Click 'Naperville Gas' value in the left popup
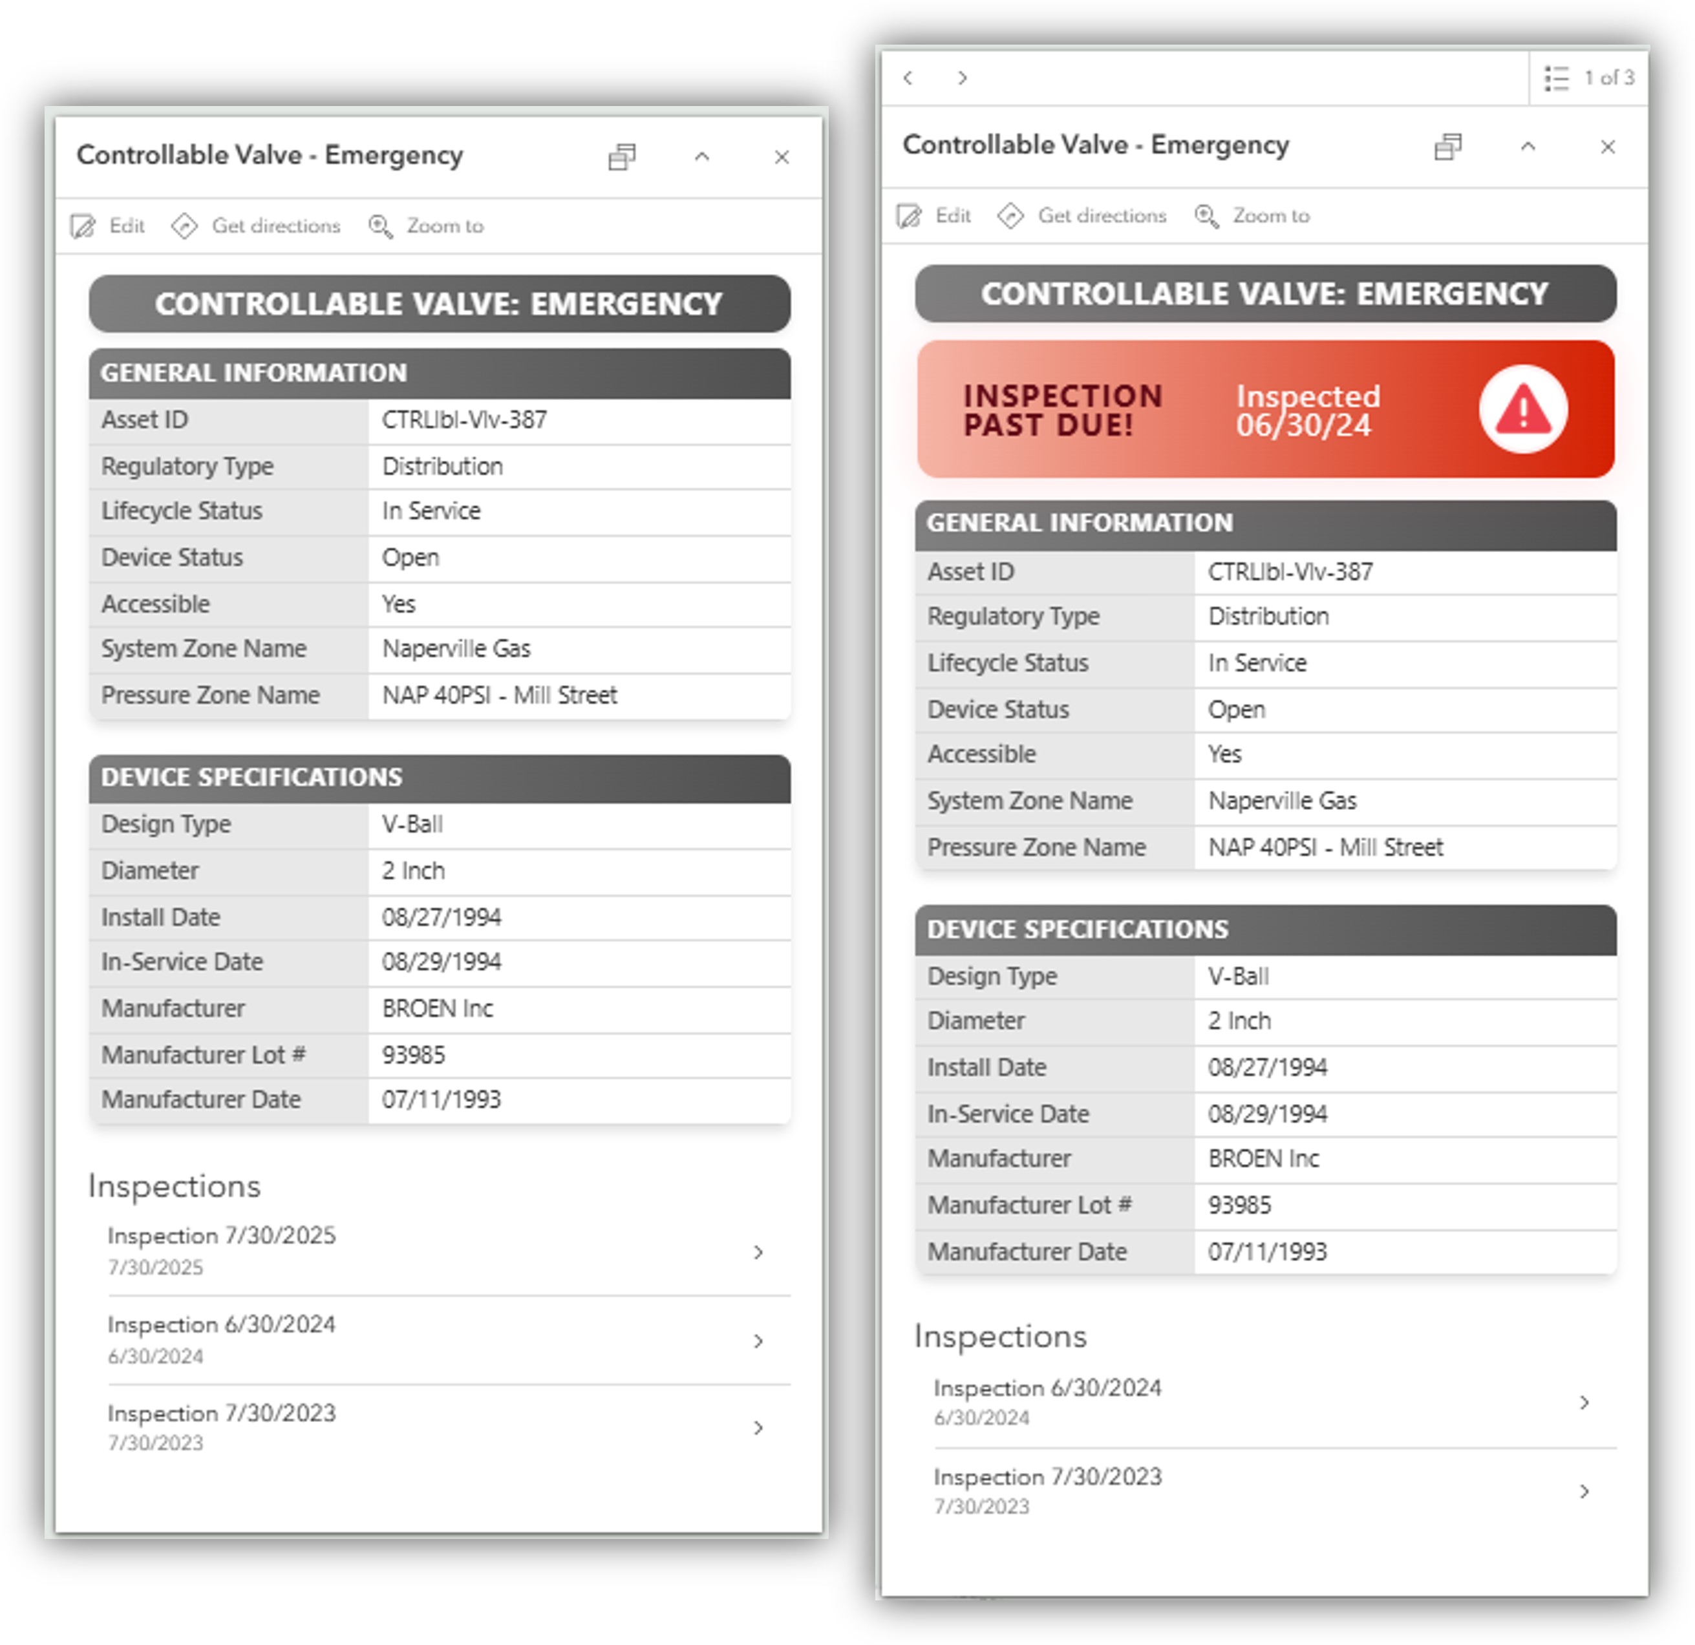The height and width of the screenshot is (1645, 1695). 456,649
